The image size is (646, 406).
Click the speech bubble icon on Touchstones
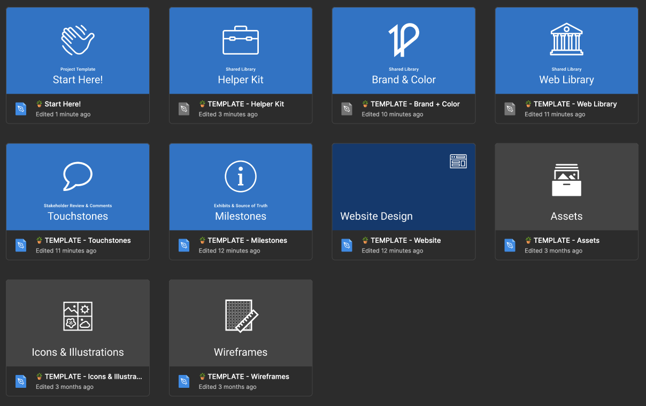(x=78, y=175)
